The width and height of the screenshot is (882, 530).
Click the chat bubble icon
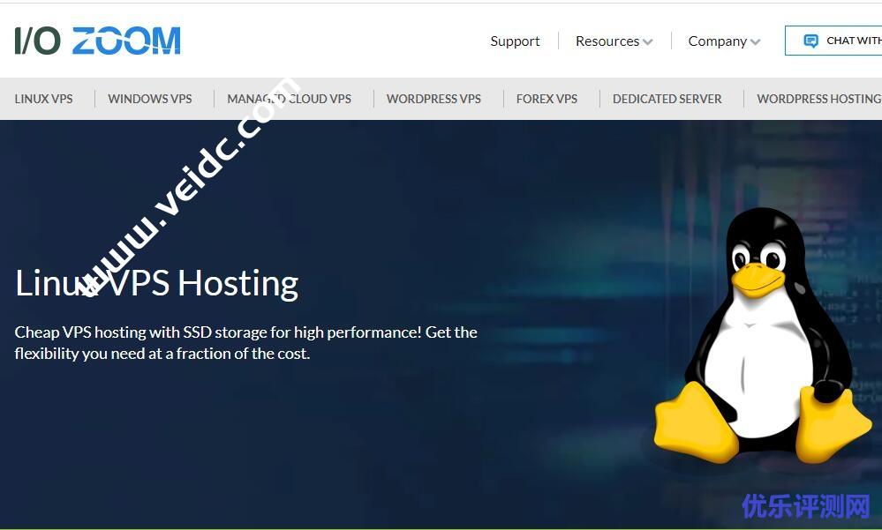click(810, 41)
